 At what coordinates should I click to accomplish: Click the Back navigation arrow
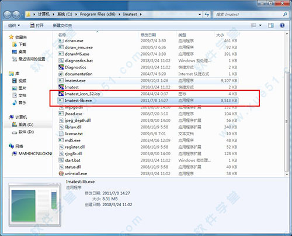[x=8, y=15]
